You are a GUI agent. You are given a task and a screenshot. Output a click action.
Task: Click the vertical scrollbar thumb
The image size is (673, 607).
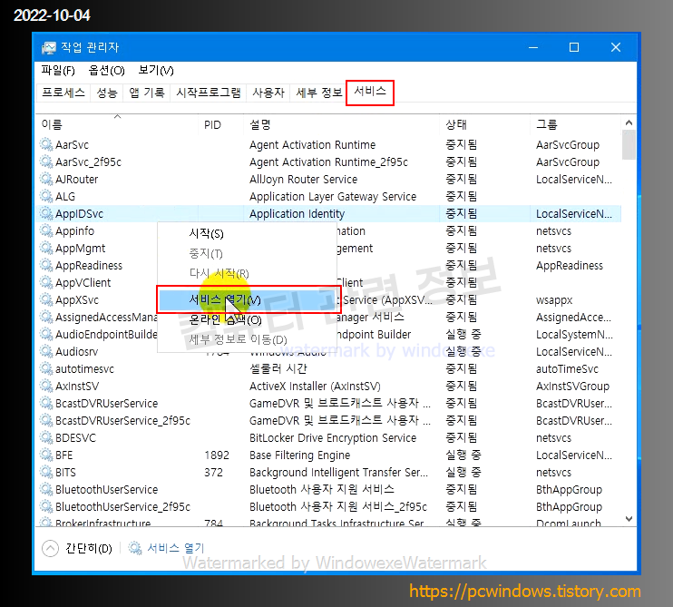tap(629, 145)
